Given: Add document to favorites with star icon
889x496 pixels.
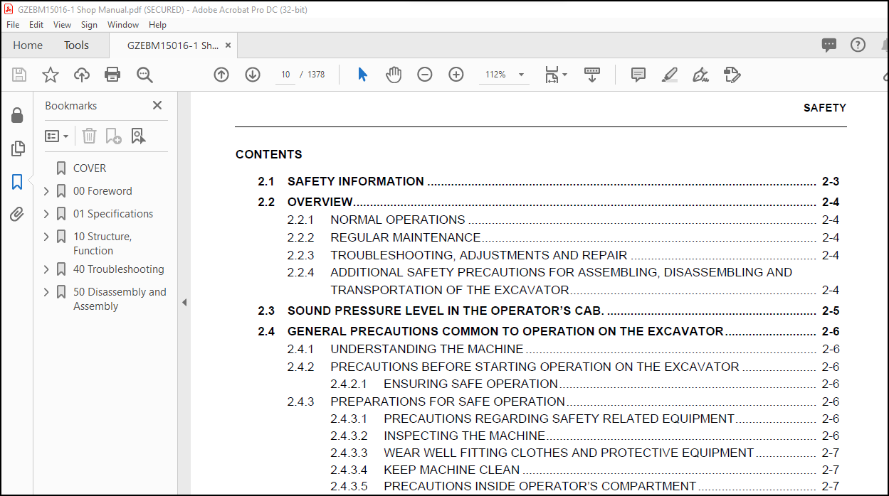Looking at the screenshot, I should pos(51,75).
